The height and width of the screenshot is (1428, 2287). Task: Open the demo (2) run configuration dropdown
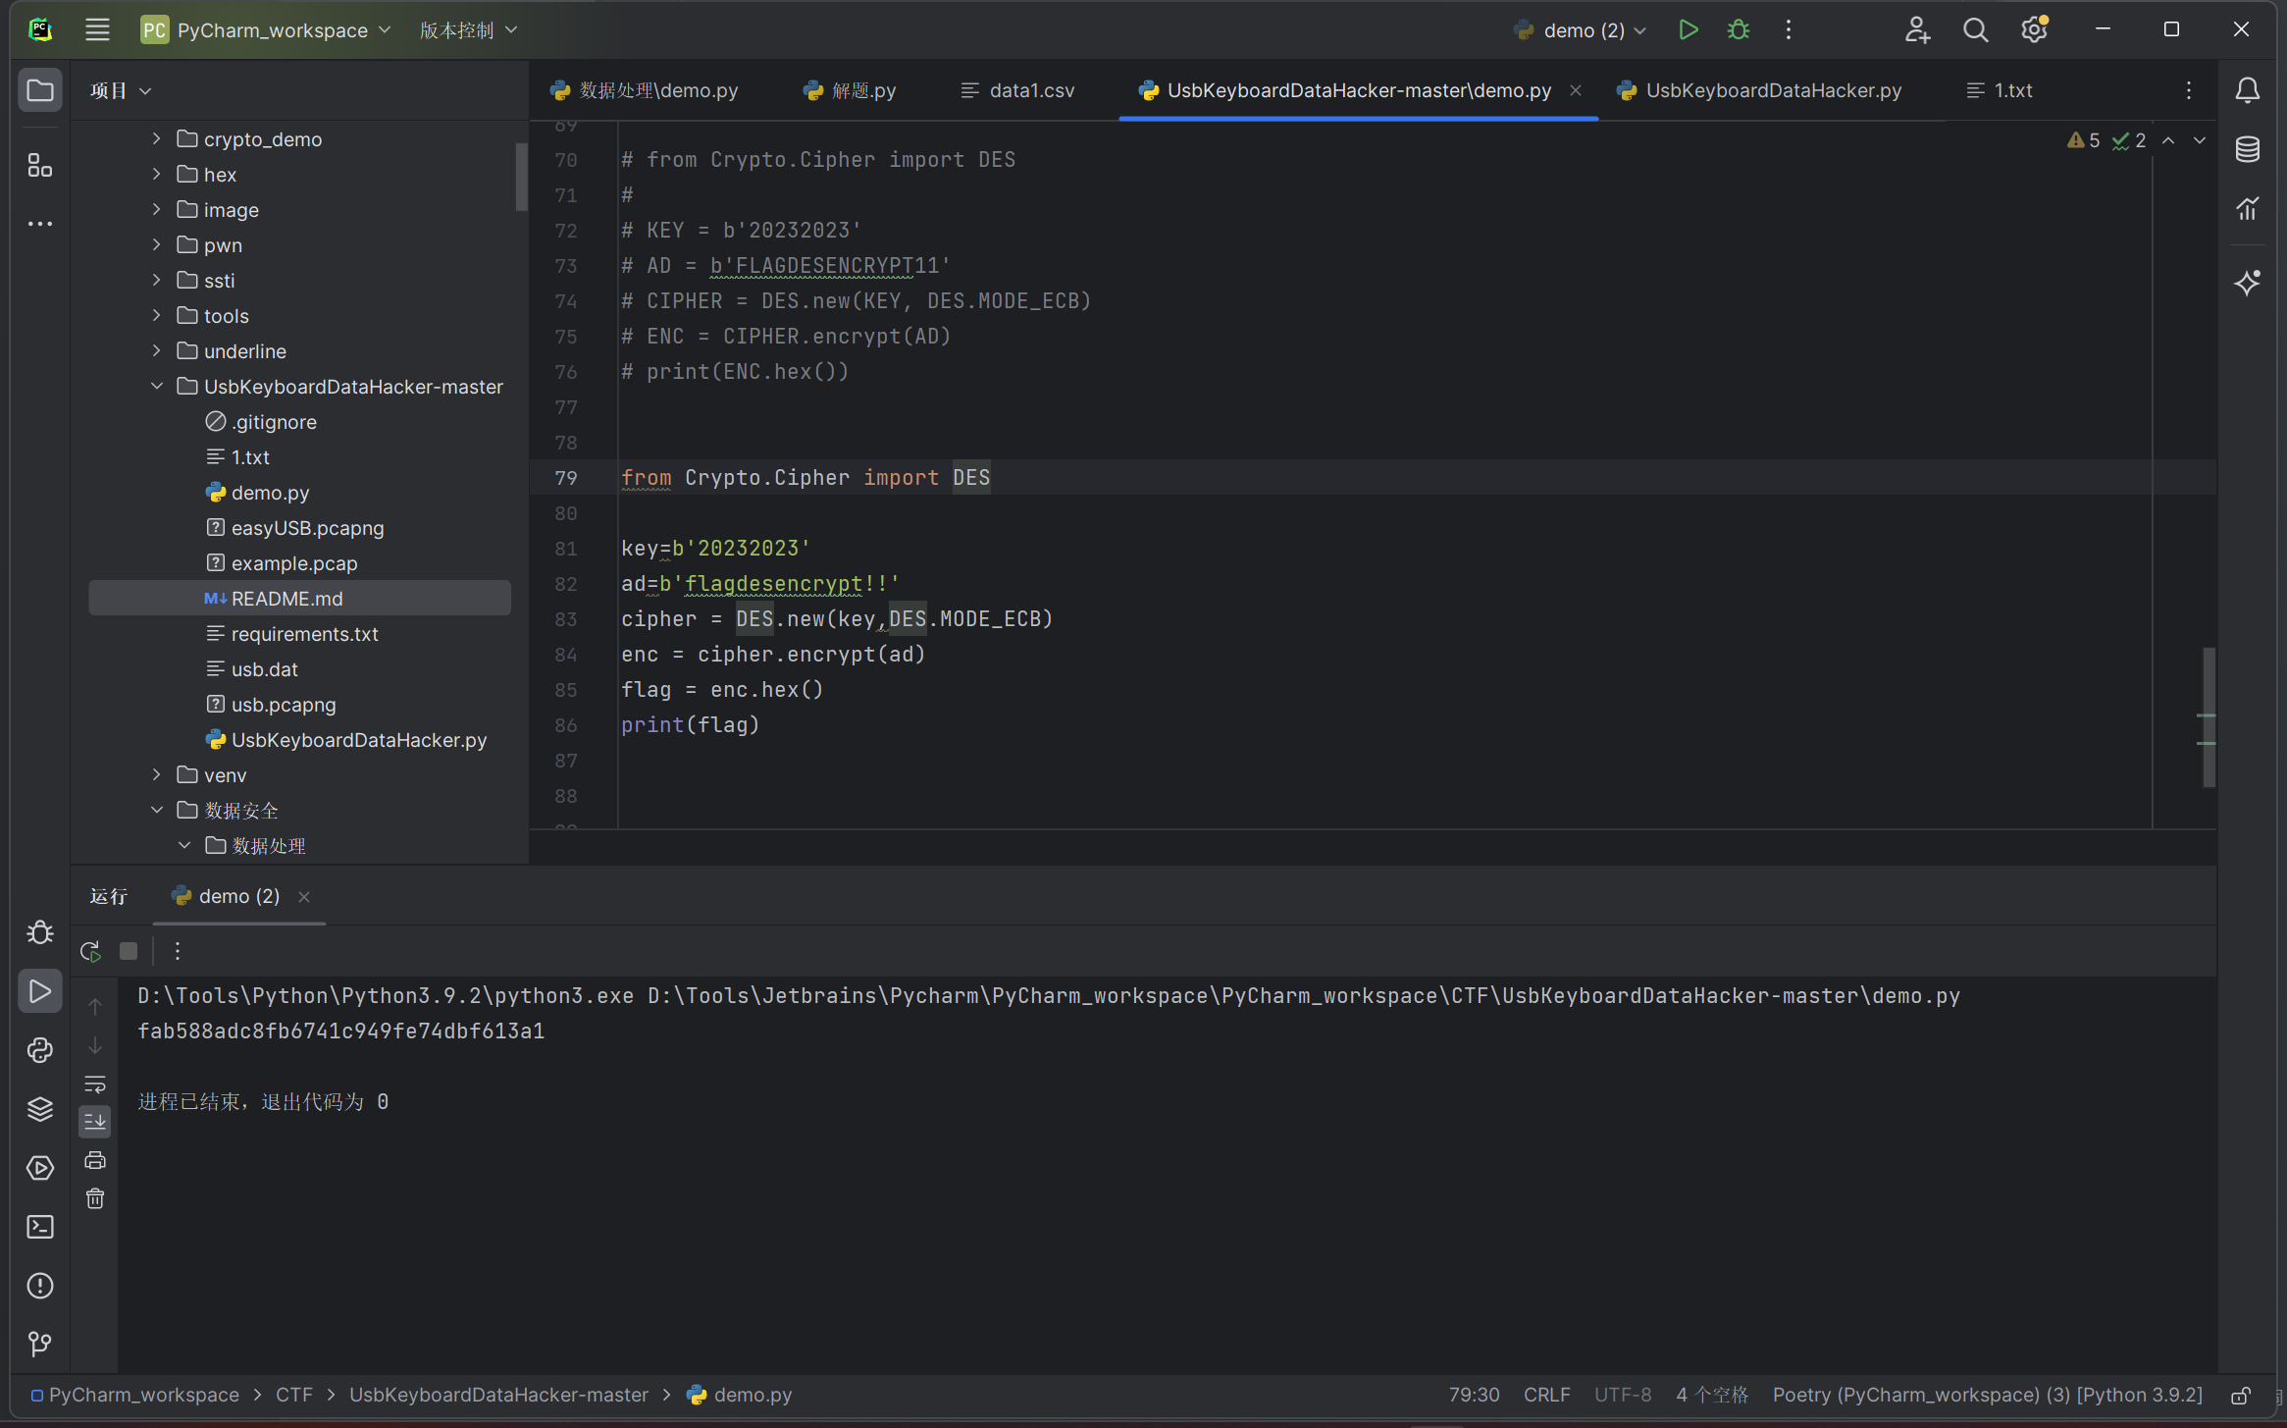(x=1581, y=29)
